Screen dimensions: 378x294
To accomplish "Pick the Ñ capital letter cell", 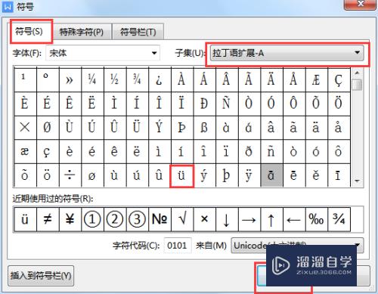I will click(x=227, y=104).
